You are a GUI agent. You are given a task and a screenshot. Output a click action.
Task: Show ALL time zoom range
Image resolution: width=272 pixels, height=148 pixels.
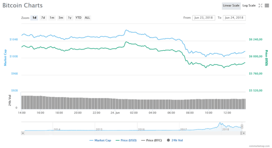click(x=87, y=18)
